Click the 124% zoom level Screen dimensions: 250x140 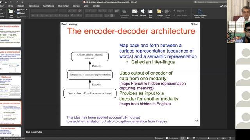[x=223, y=138]
